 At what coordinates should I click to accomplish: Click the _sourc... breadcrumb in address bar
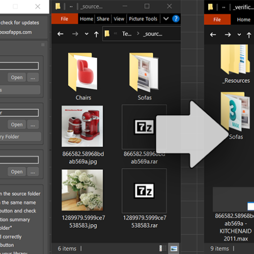152,34
